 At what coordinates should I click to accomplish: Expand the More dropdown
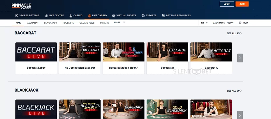pos(119,23)
